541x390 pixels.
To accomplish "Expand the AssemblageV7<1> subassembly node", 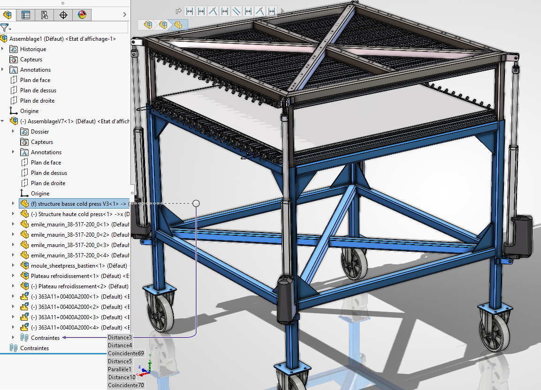I will [x=3, y=121].
